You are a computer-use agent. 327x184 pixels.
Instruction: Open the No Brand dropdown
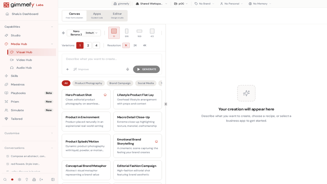click(x=204, y=4)
